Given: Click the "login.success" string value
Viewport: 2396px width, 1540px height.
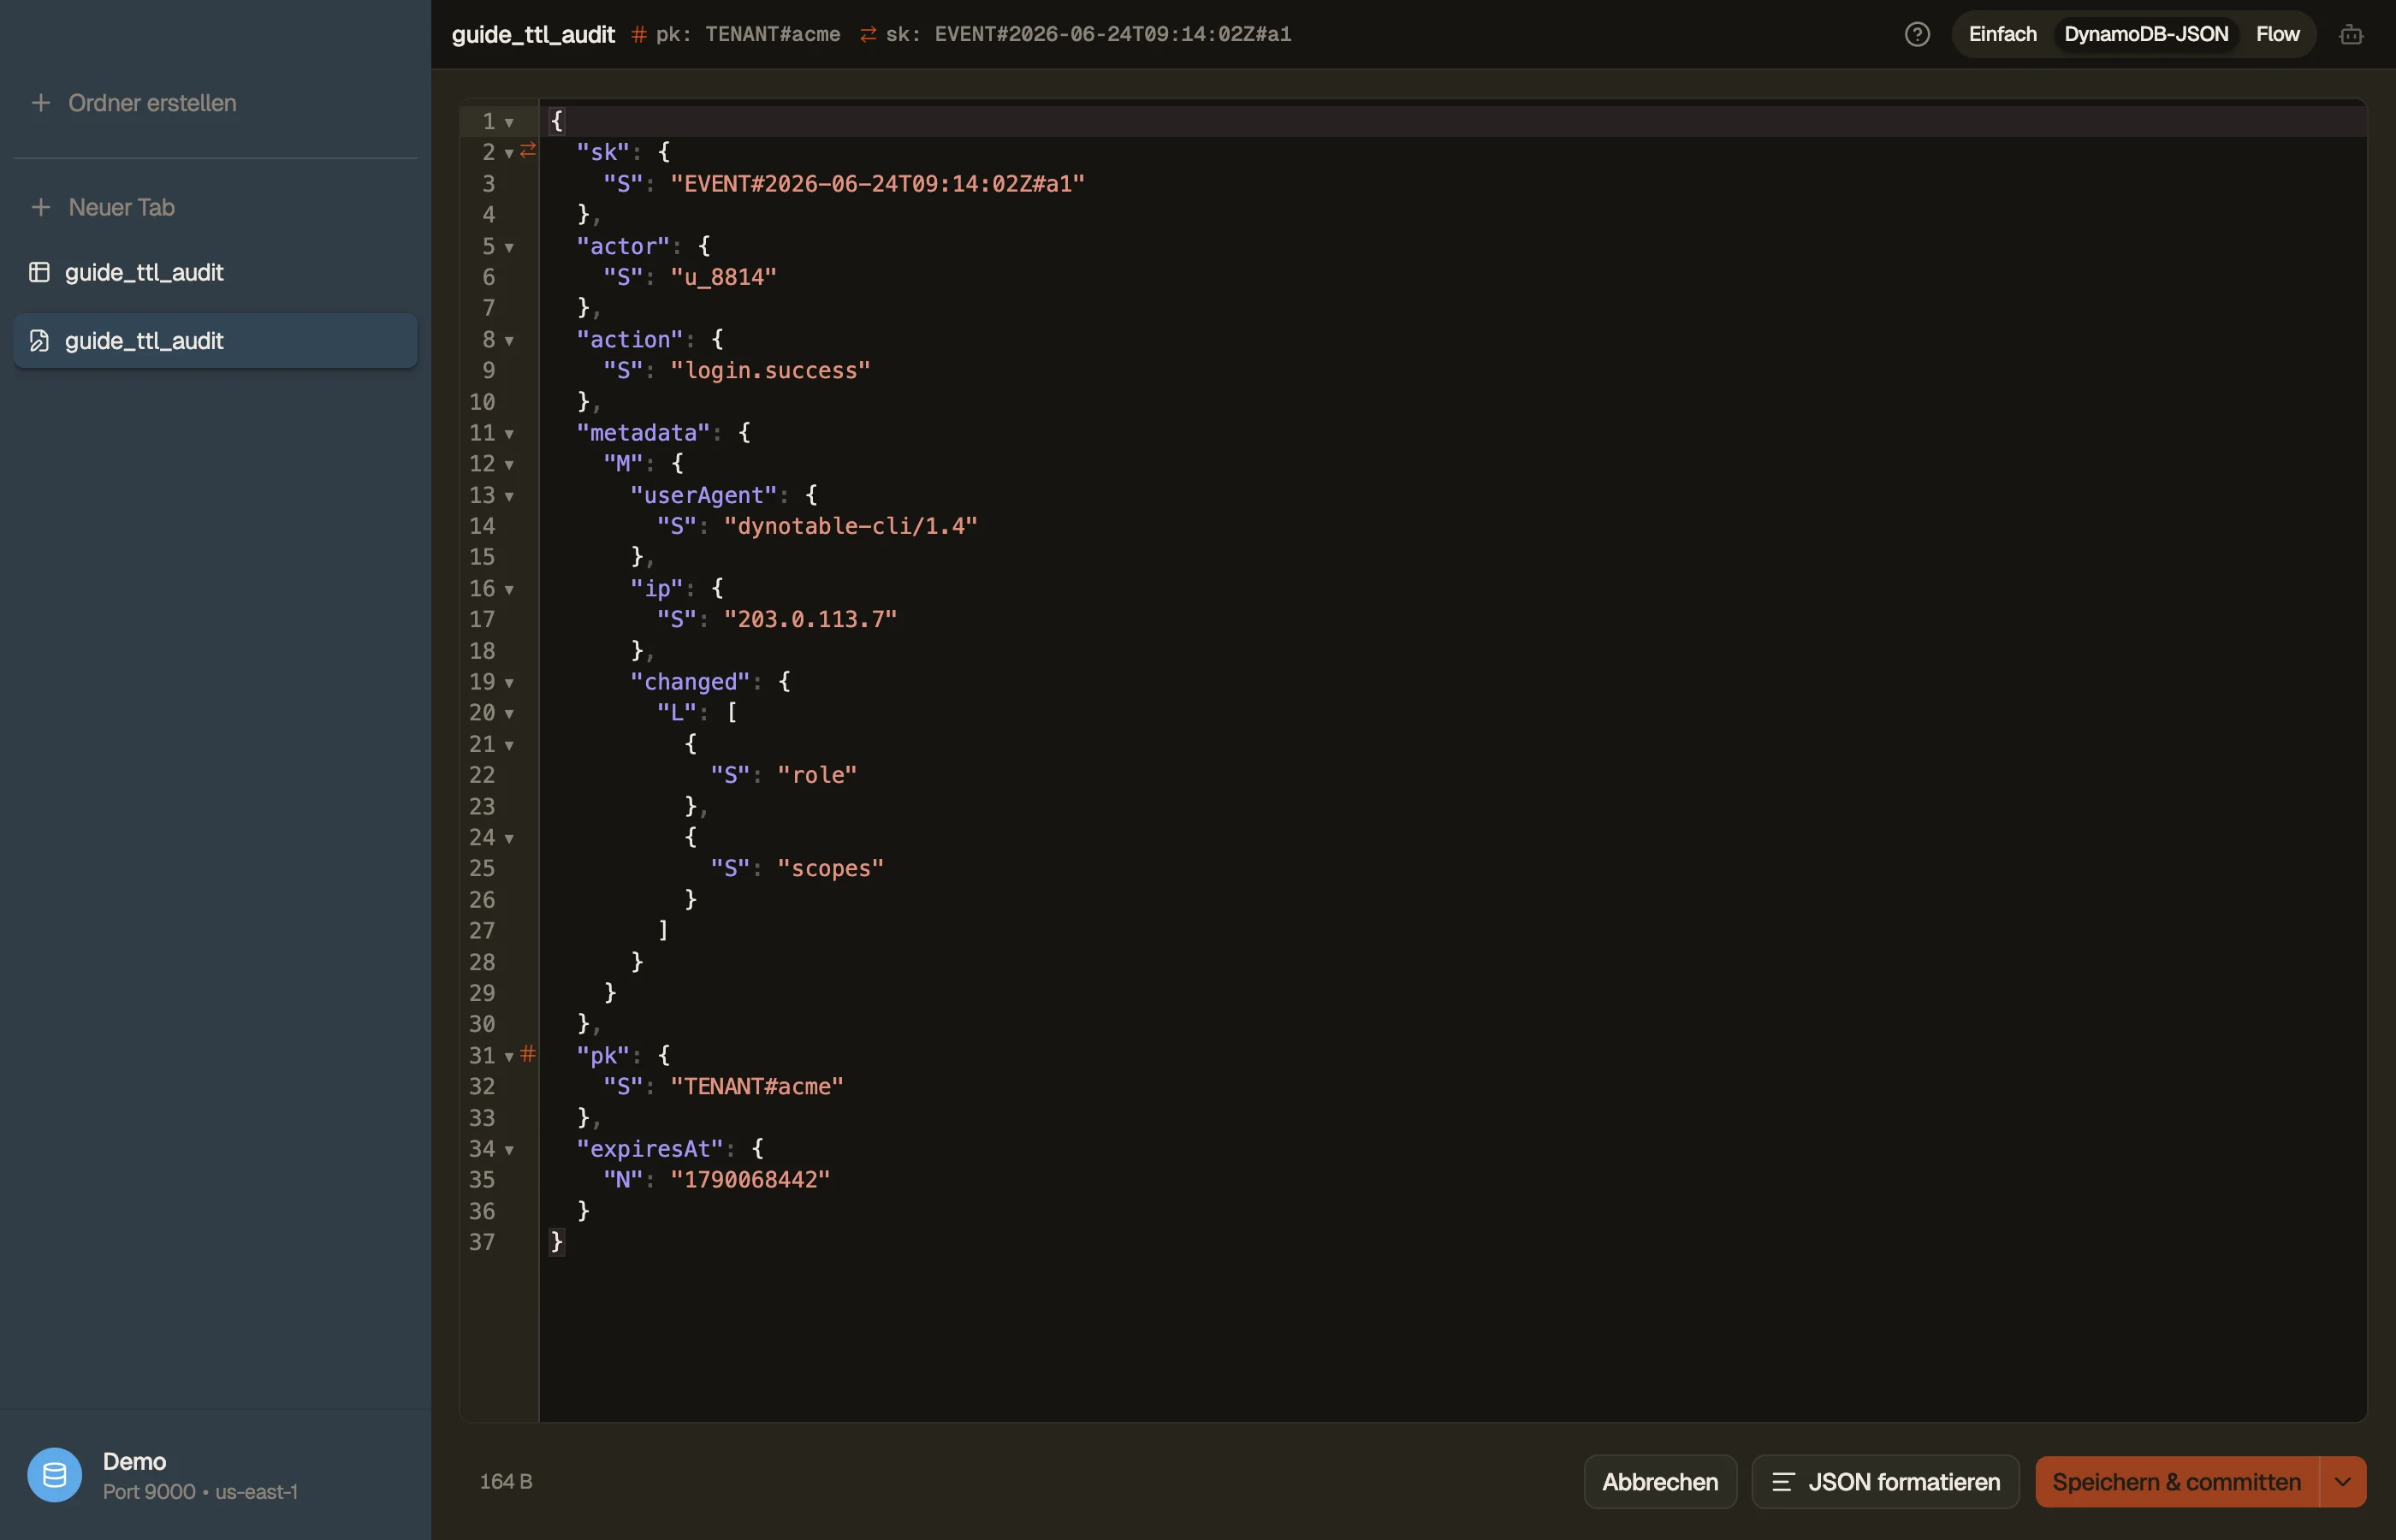Looking at the screenshot, I should click(x=770, y=371).
